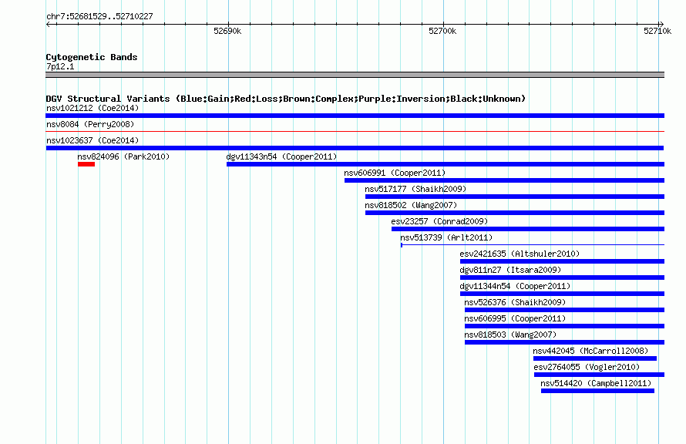Click the blue bar for dgv811n27
Viewport: 686px width, 444px height.
pos(562,277)
